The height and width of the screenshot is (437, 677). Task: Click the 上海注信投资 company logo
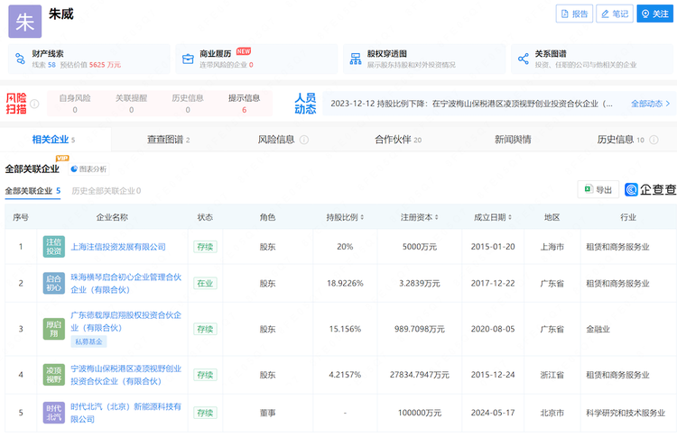(54, 246)
